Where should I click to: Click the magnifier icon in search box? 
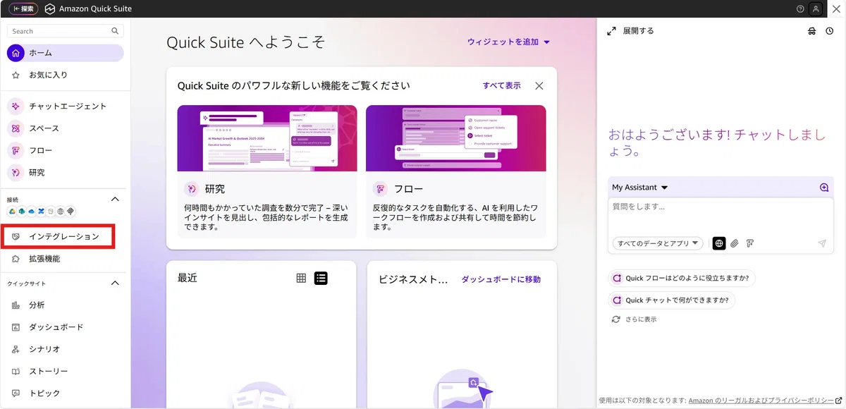[x=115, y=31]
